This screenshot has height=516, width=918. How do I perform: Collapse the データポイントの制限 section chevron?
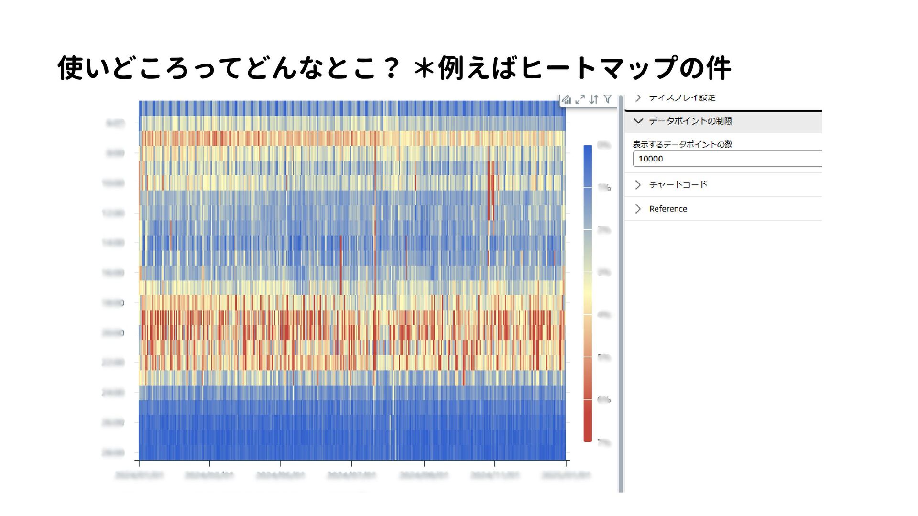coord(638,121)
